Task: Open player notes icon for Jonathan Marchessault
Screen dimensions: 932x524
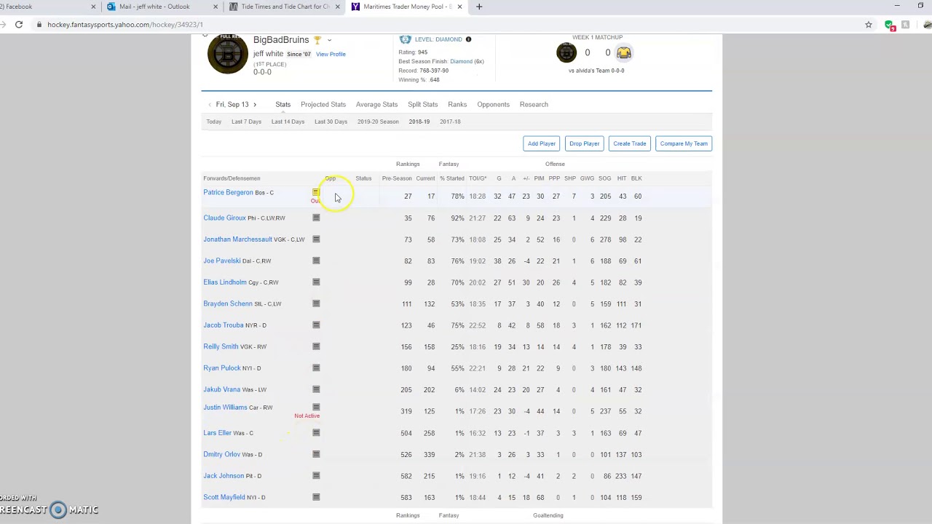Action: 316,239
